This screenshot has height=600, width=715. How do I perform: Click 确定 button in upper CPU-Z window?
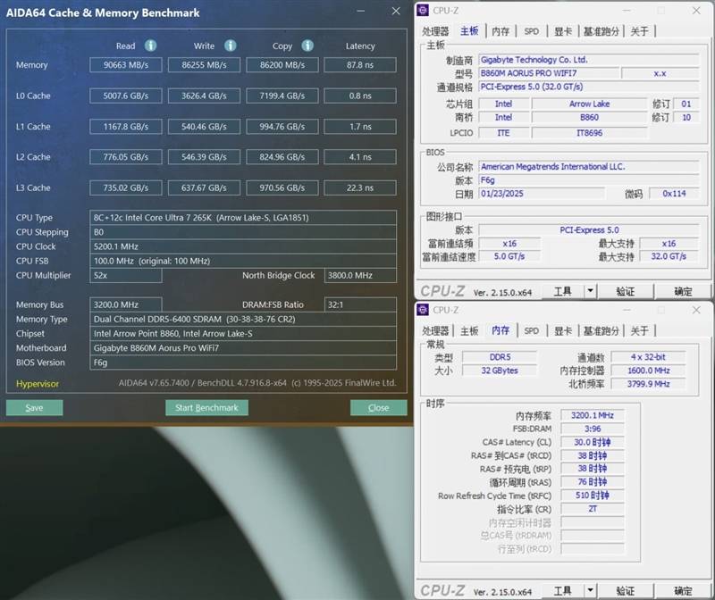[683, 291]
